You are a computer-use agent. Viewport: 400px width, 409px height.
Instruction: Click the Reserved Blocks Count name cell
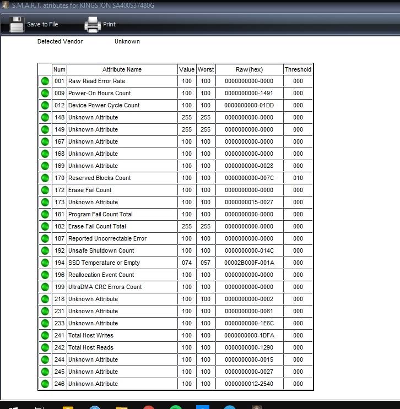tap(122, 178)
